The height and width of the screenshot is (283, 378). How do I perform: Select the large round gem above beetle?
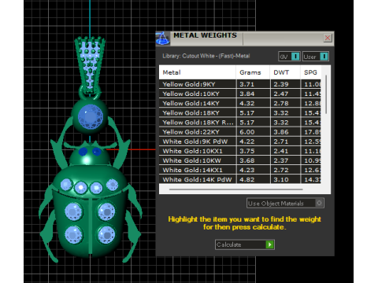click(91, 116)
